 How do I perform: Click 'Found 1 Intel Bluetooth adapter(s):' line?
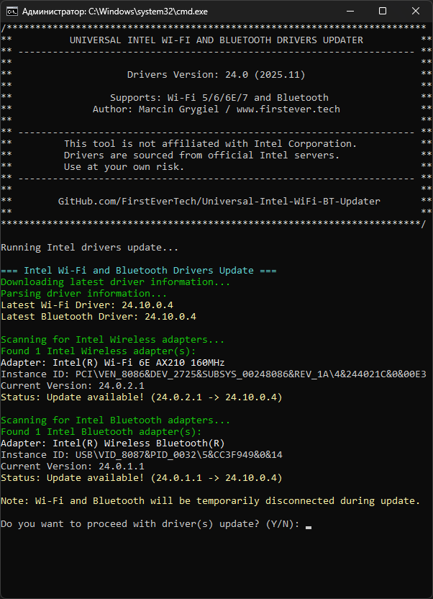point(101,432)
